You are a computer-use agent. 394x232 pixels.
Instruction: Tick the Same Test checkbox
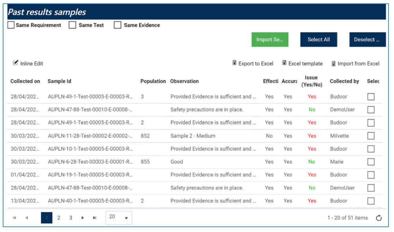72,25
